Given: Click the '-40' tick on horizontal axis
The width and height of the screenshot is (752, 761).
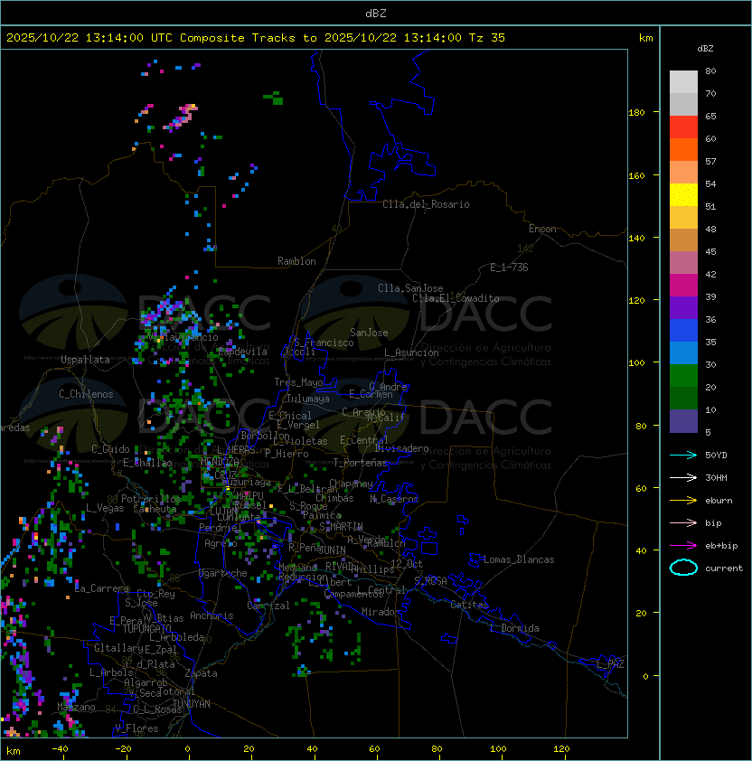Looking at the screenshot, I should (x=60, y=749).
